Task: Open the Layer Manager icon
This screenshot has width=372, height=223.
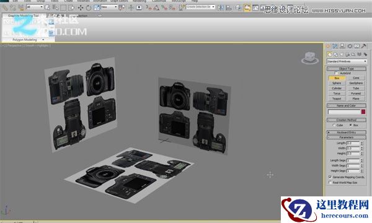Action: (239, 8)
